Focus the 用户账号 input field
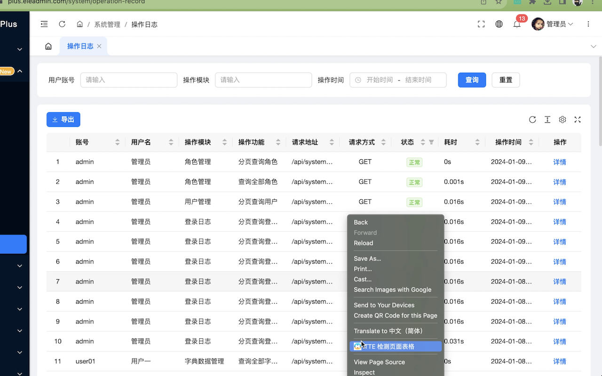 pos(129,80)
